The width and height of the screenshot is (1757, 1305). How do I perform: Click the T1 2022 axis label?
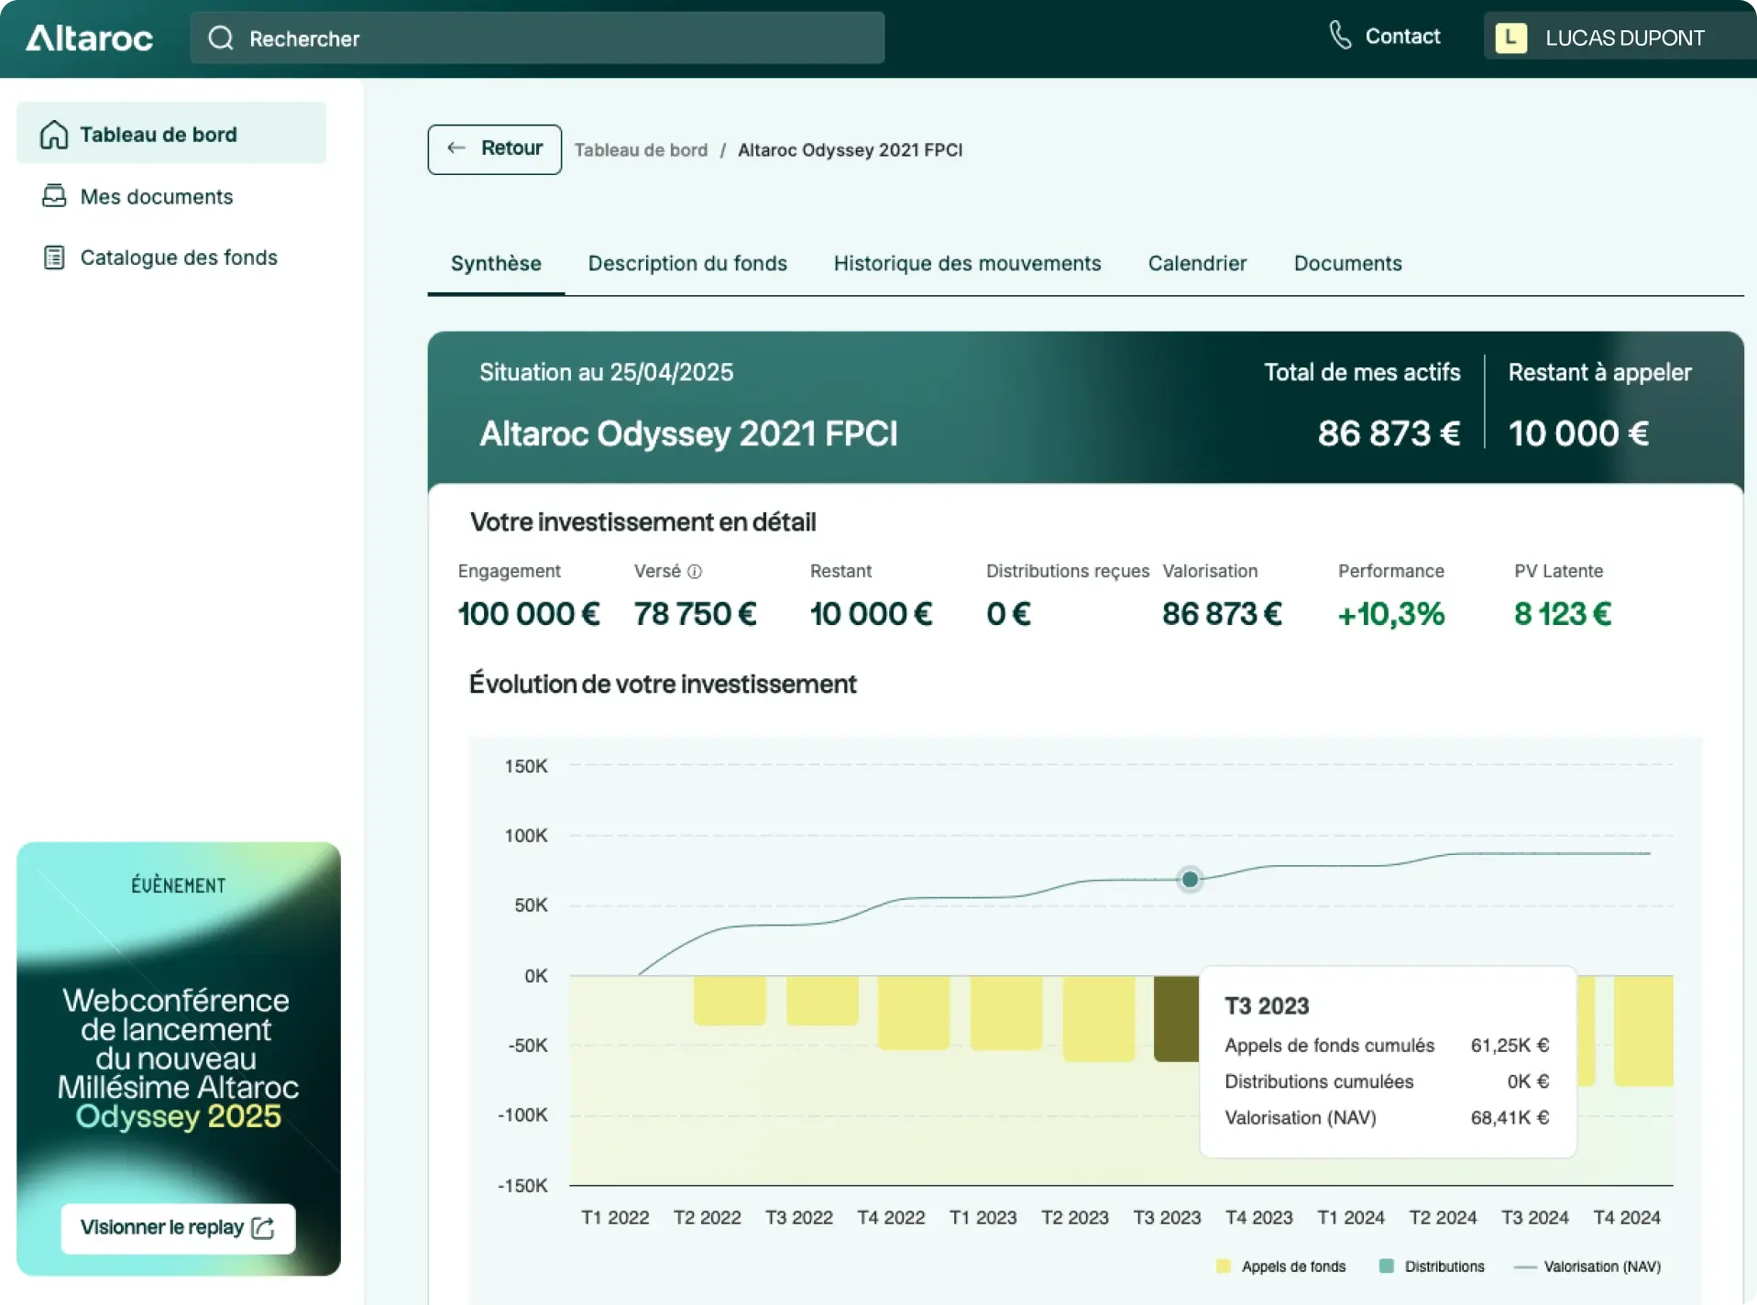(x=615, y=1217)
